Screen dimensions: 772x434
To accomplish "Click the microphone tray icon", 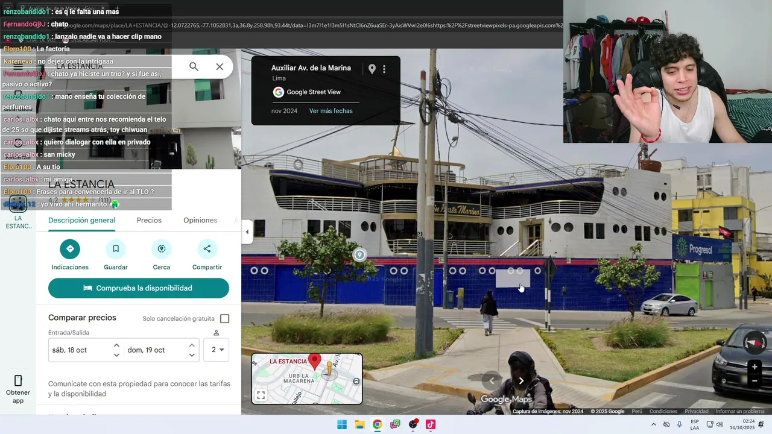I will coord(680,424).
